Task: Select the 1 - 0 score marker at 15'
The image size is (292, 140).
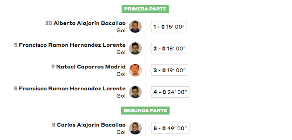Action: coord(169,27)
